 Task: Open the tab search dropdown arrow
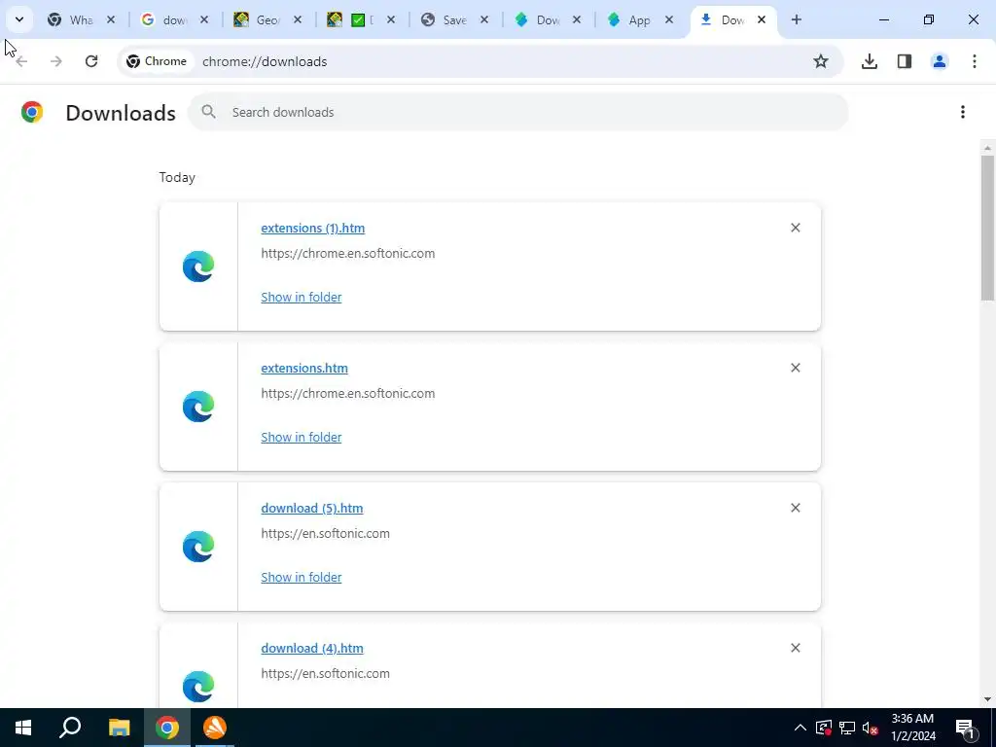tap(19, 19)
